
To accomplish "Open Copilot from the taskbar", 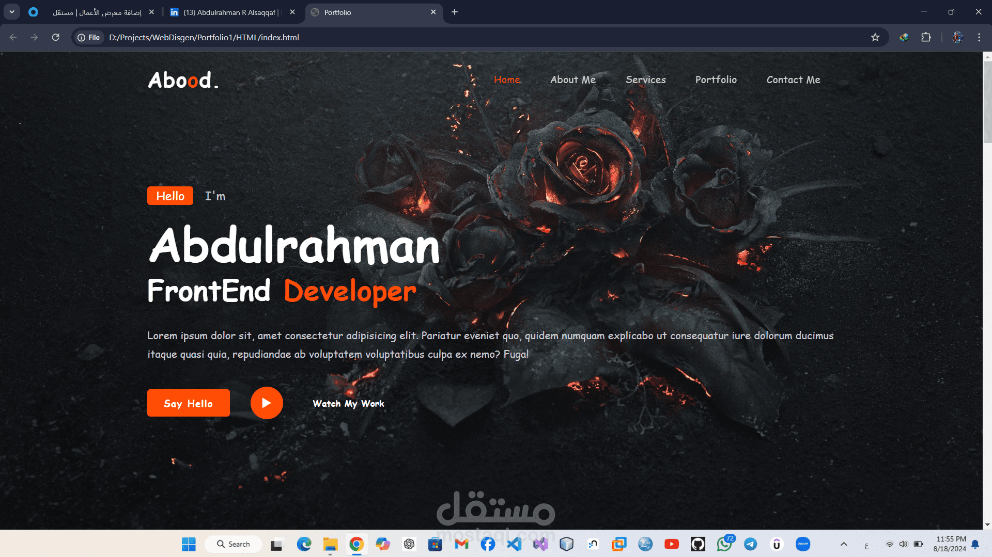I will tap(383, 544).
